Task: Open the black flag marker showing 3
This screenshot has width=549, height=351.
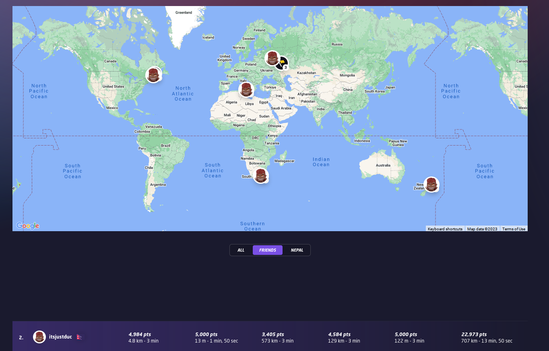Action: coord(282,62)
